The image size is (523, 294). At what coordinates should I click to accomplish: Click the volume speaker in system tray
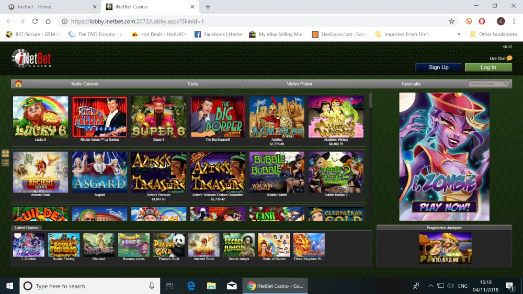pyautogui.click(x=450, y=286)
